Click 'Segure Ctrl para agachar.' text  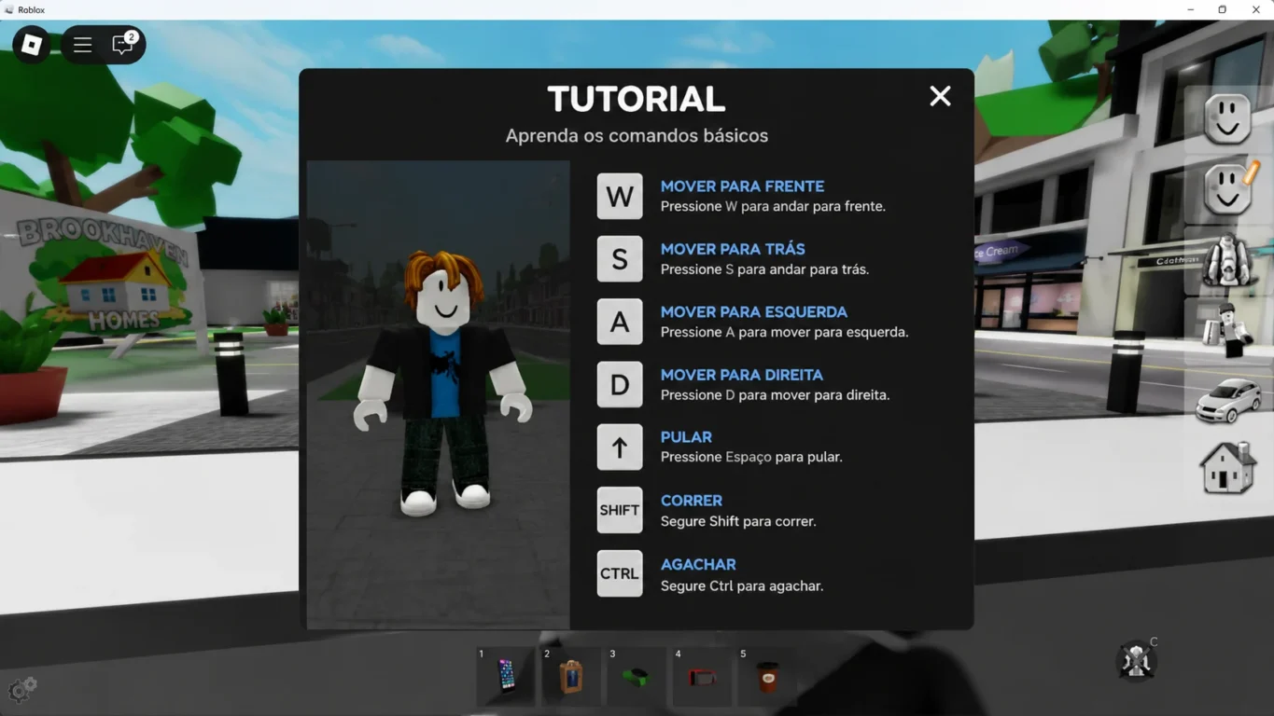coord(742,586)
